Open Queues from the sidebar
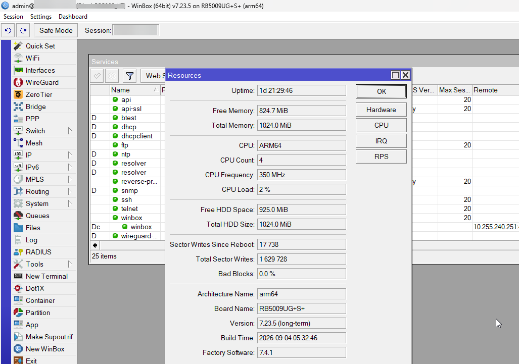The width and height of the screenshot is (519, 364). 18,216
